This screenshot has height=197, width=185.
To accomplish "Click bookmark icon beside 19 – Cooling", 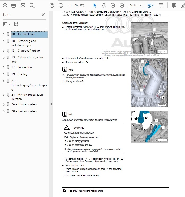I will (x=8, y=74).
